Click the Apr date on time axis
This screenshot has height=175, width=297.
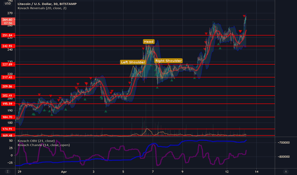[x=64, y=172]
